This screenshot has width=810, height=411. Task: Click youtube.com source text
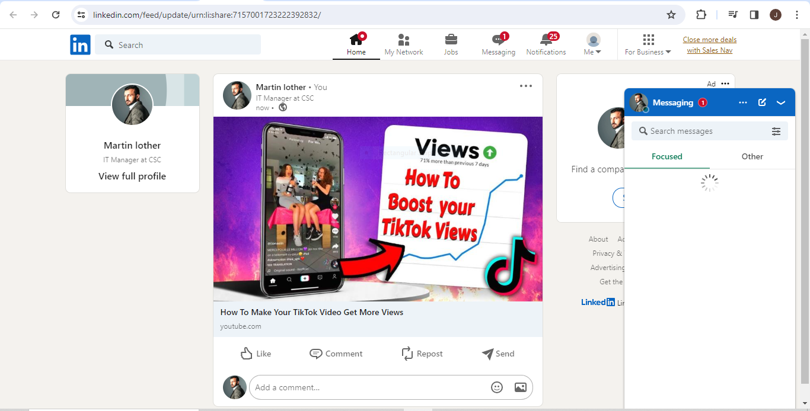click(x=241, y=326)
